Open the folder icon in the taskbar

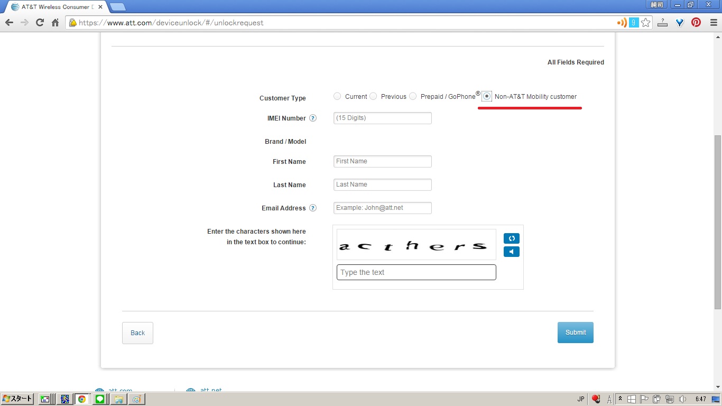coord(118,399)
